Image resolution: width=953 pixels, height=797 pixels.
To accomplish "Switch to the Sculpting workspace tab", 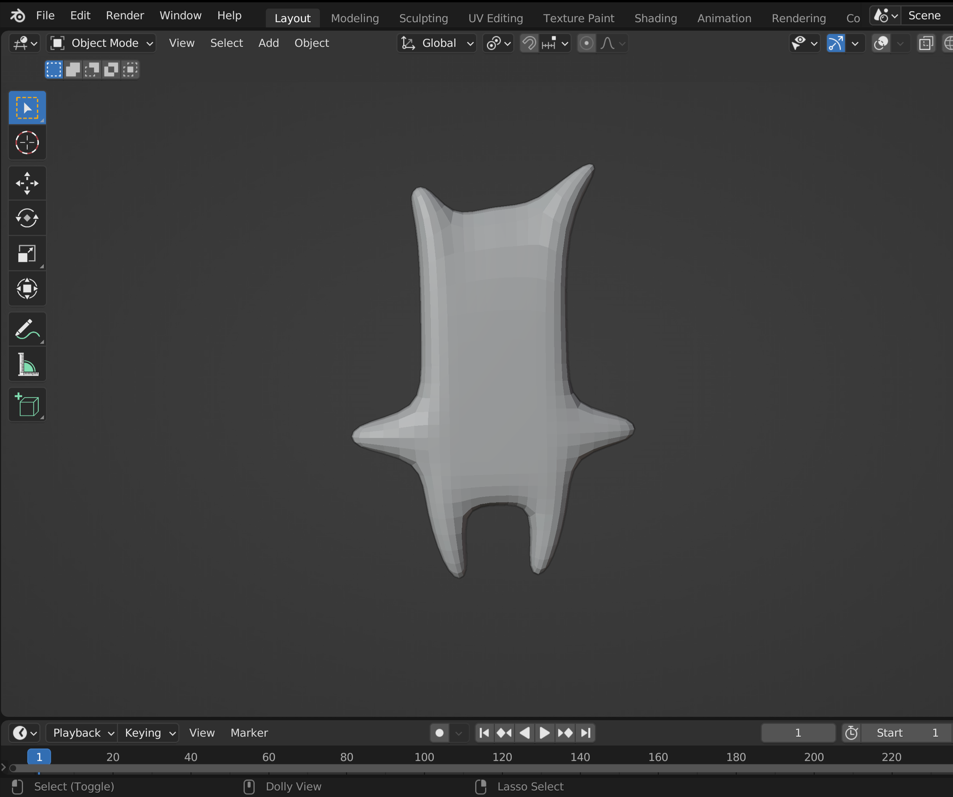I will coord(423,18).
